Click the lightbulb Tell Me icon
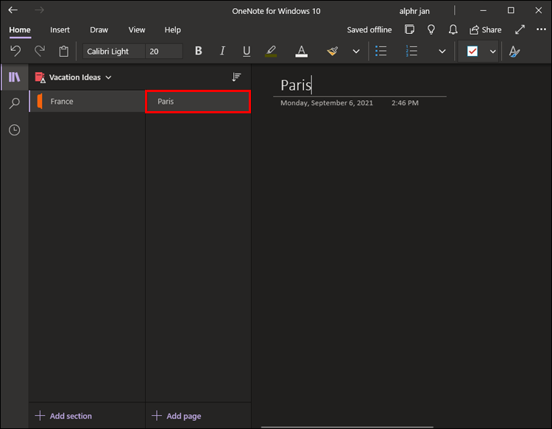The image size is (552, 429). point(431,29)
